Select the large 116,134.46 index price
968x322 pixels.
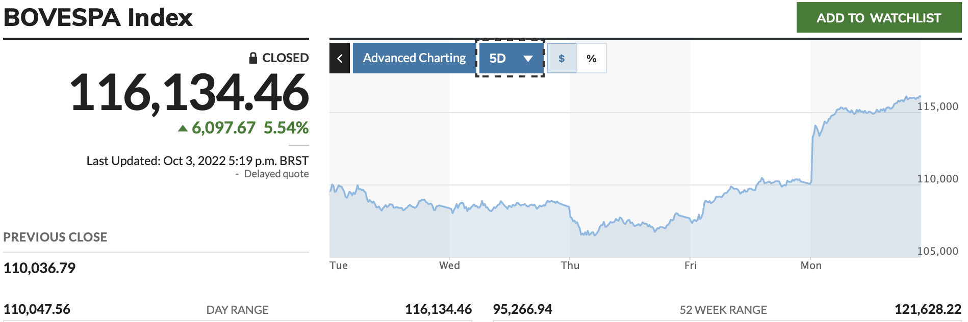point(189,93)
